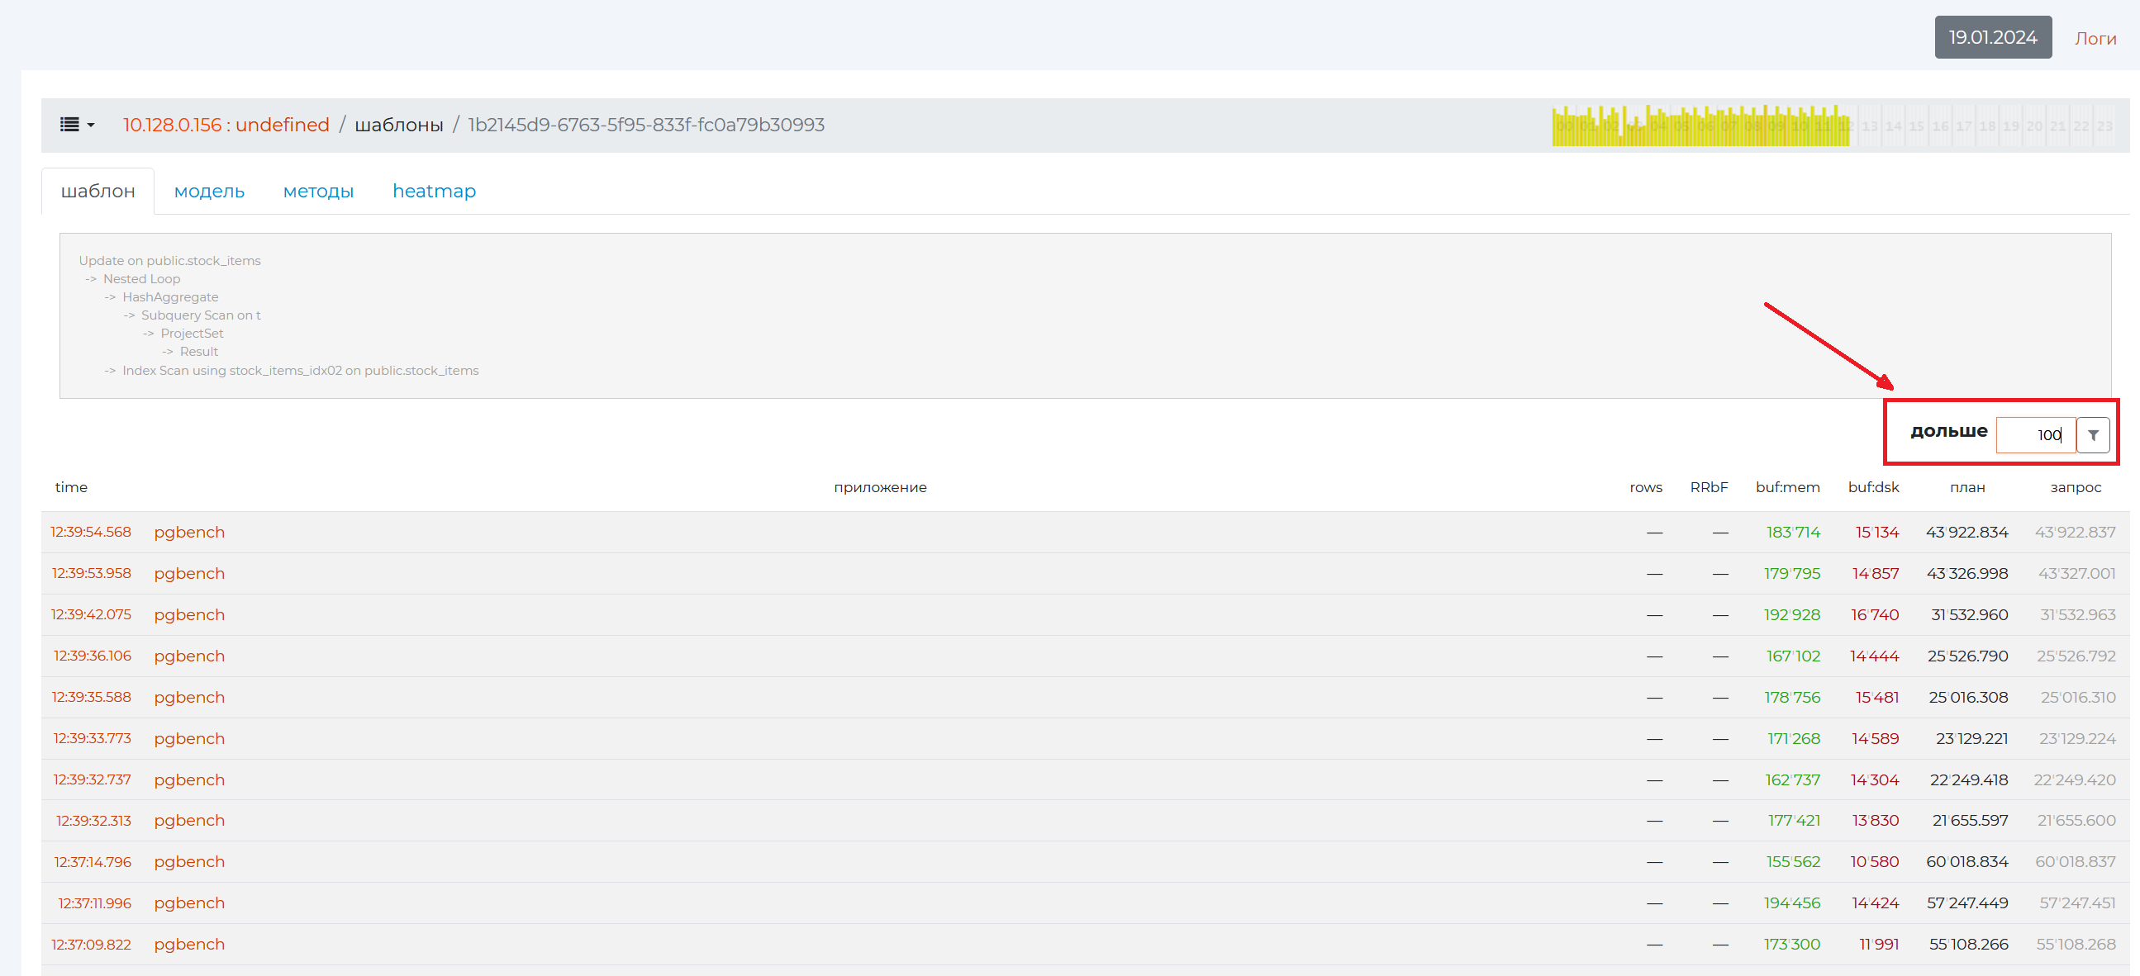Viewport: 2140px width, 976px height.
Task: Click pgbench in the 12:39:36.106 row
Action: click(189, 656)
